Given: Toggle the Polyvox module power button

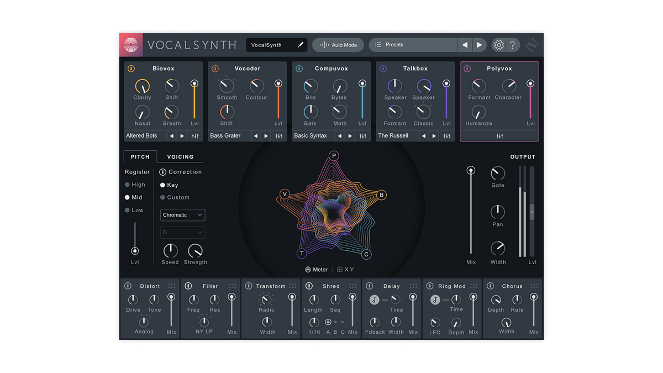Looking at the screenshot, I should (x=467, y=69).
